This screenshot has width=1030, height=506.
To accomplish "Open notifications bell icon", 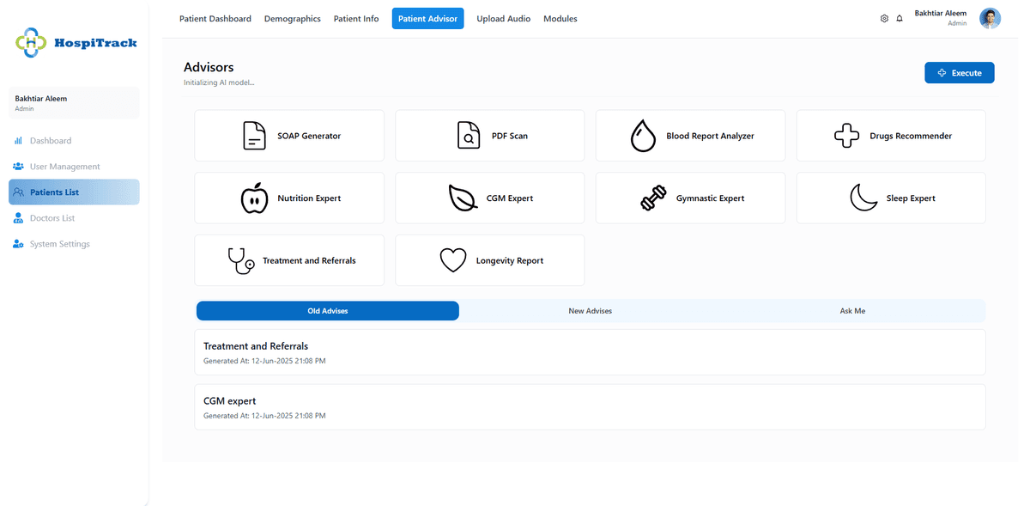I will (900, 18).
